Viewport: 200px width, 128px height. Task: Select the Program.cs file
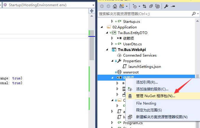[133, 123]
